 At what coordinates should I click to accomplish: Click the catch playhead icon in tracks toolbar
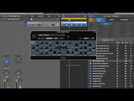63,16
